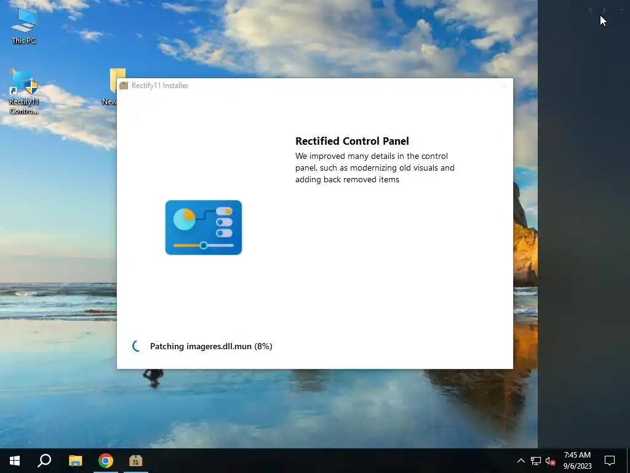
Task: Open the Windows Start menu
Action: pyautogui.click(x=15, y=461)
